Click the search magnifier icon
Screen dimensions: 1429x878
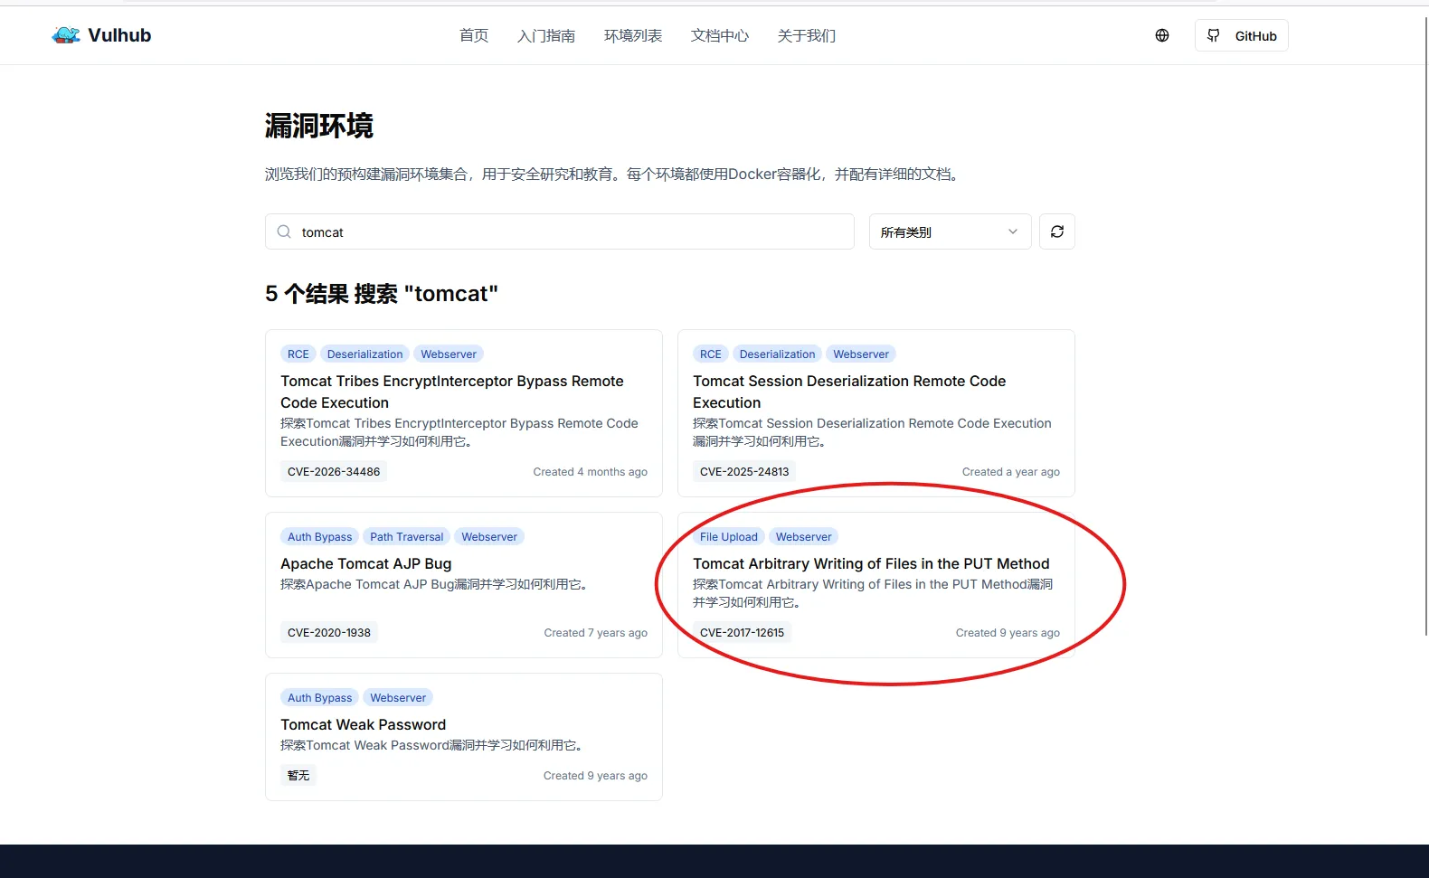tap(284, 231)
